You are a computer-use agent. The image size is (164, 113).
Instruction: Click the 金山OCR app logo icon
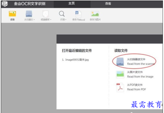click(x=5, y=4)
